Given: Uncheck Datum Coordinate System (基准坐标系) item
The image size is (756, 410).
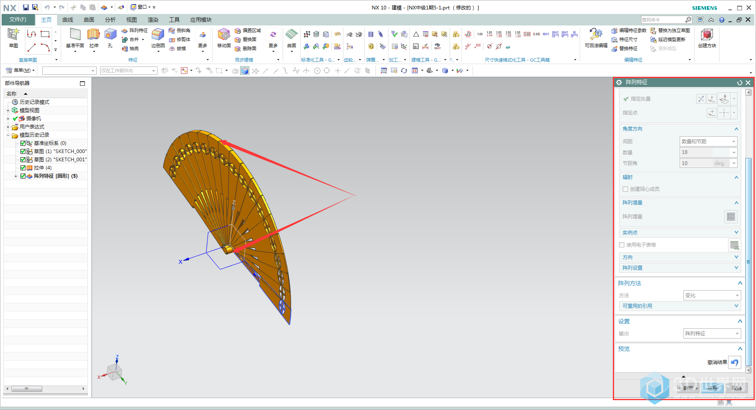Looking at the screenshot, I should pos(23,143).
